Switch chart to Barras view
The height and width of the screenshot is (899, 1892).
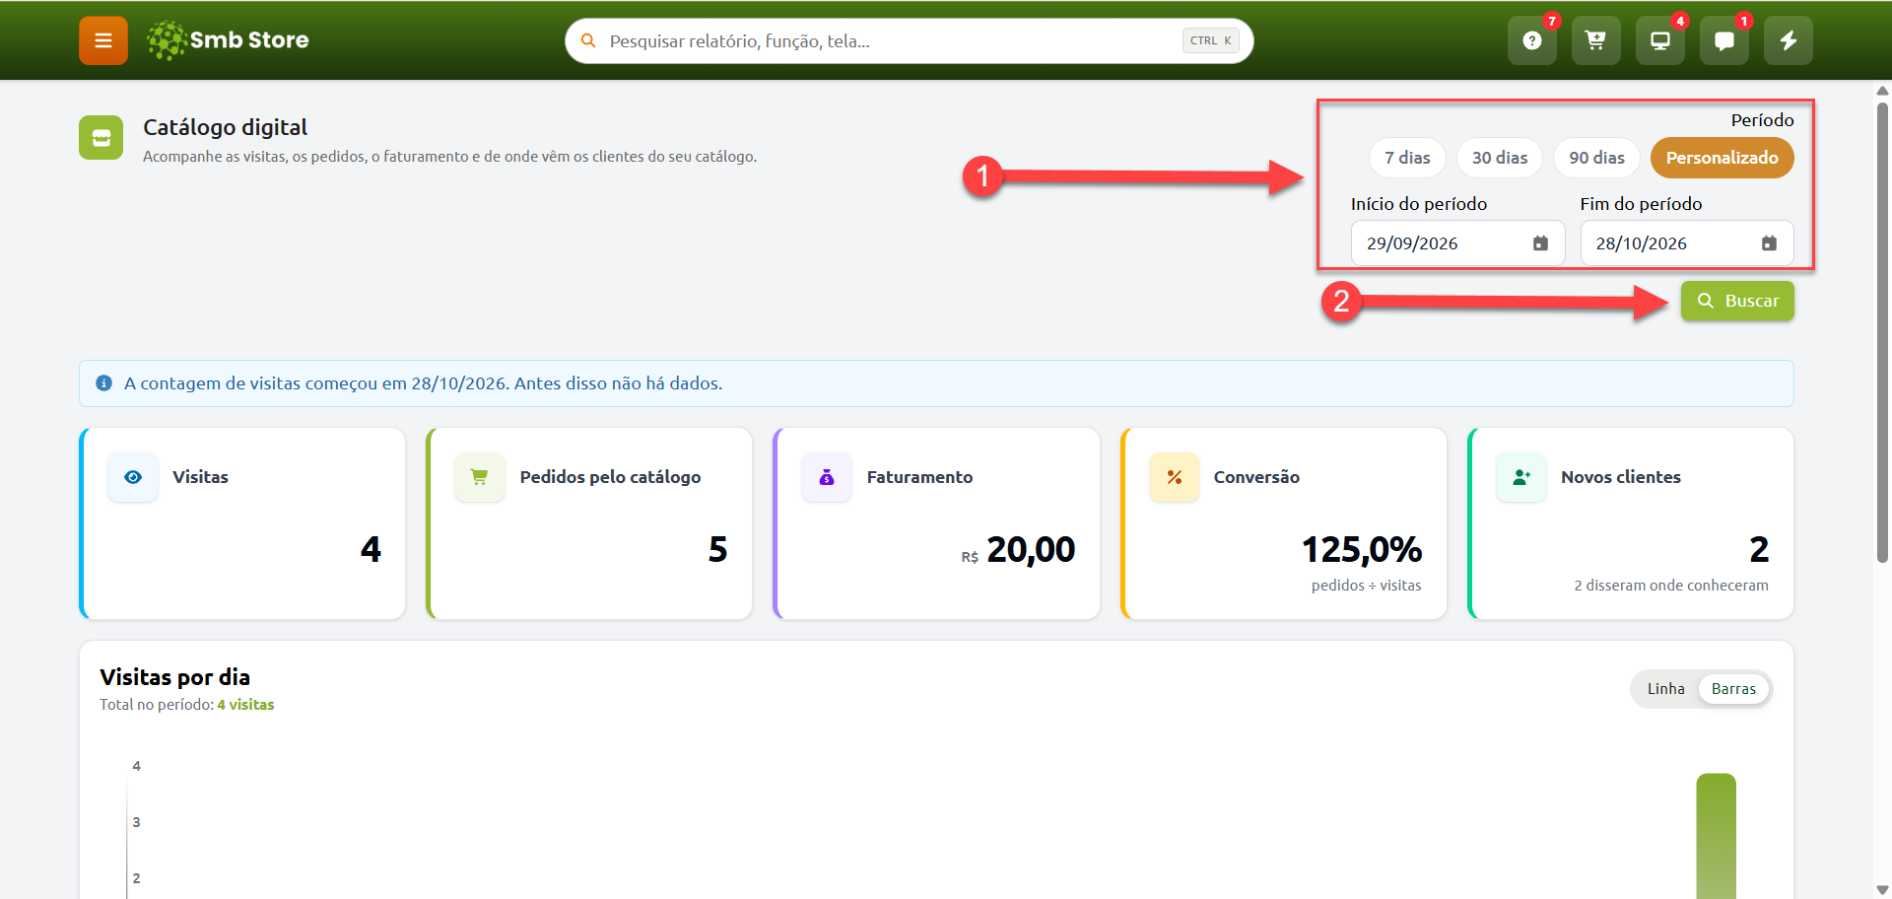[x=1733, y=689]
